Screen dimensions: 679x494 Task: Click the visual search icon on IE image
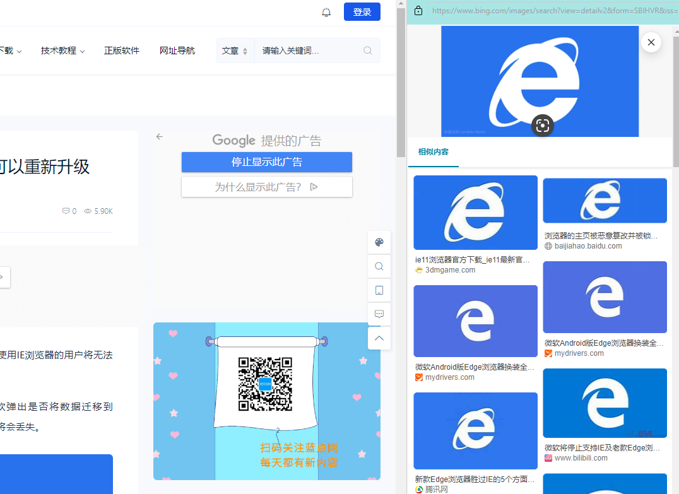point(542,125)
